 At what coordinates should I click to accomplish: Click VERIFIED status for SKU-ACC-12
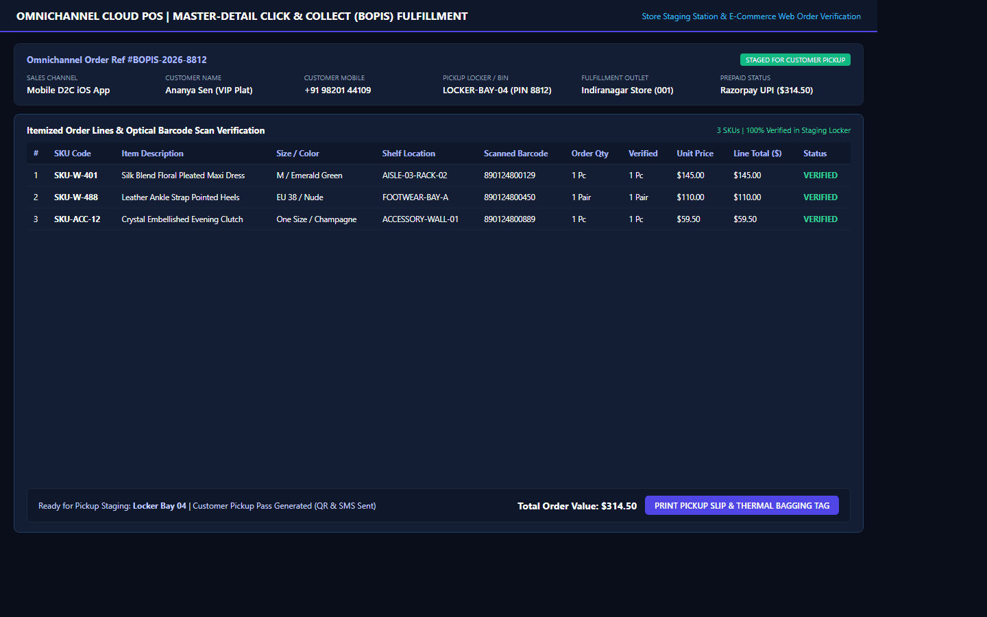point(820,219)
